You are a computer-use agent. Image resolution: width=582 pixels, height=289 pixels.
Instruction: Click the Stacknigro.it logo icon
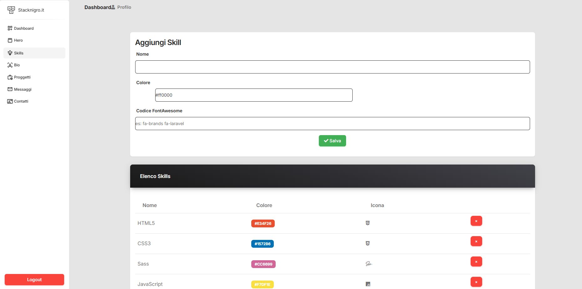[x=11, y=10]
